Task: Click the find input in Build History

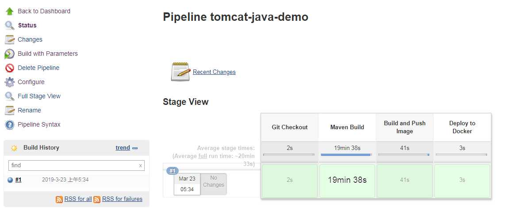Action: tap(71, 166)
